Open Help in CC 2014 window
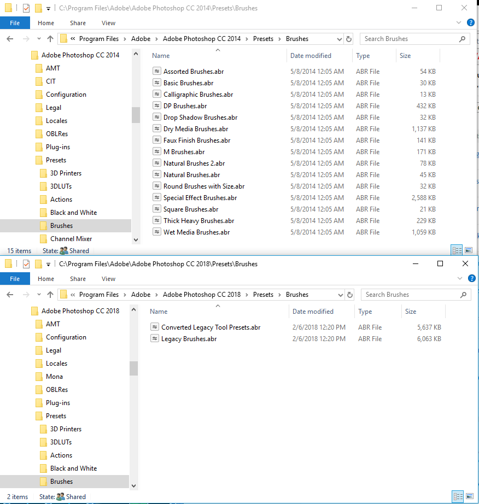The width and height of the screenshot is (479, 504). point(471,22)
